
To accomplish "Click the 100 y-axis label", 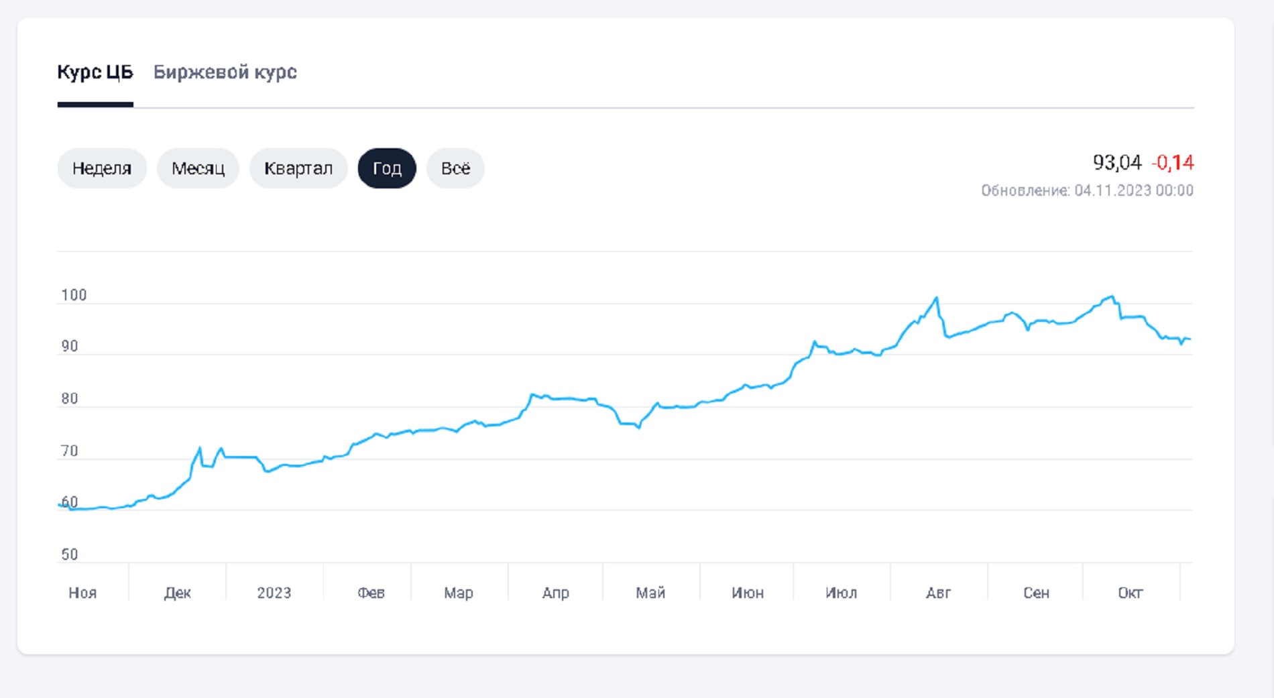I will coord(74,295).
